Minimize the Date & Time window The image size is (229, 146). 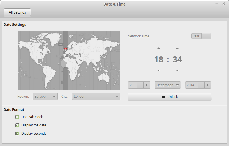(210, 4)
